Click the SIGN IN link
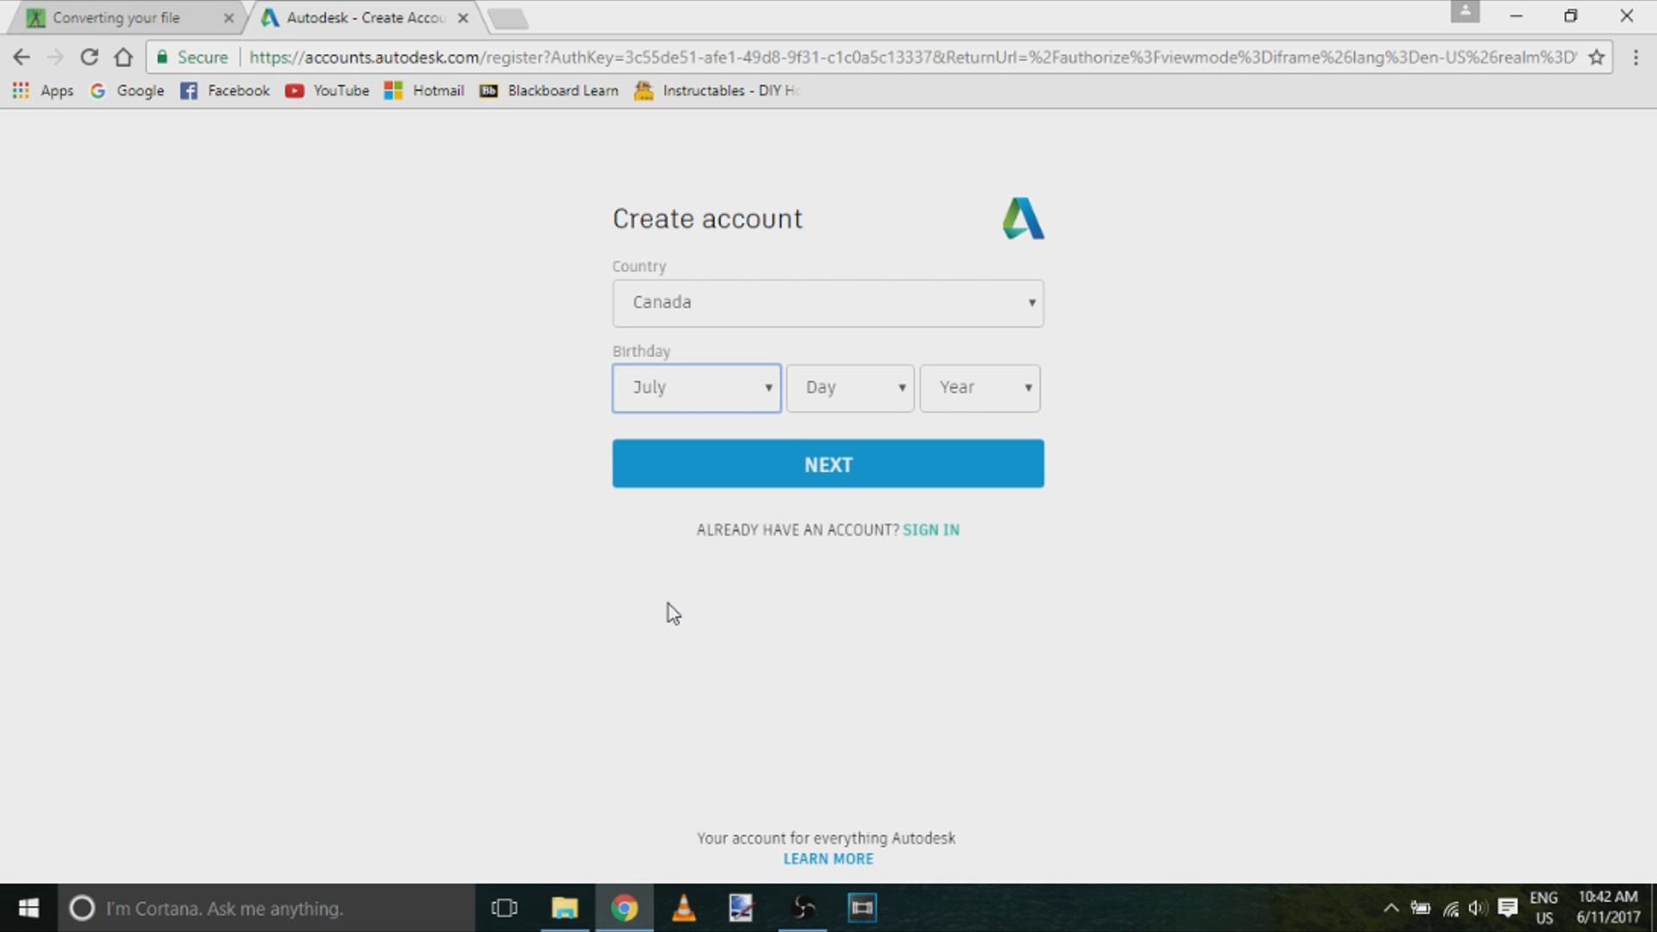 [x=930, y=530]
